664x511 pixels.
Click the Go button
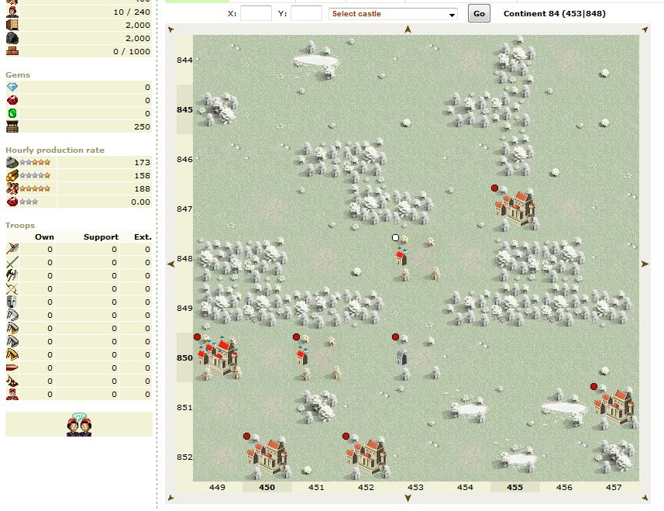coord(479,13)
